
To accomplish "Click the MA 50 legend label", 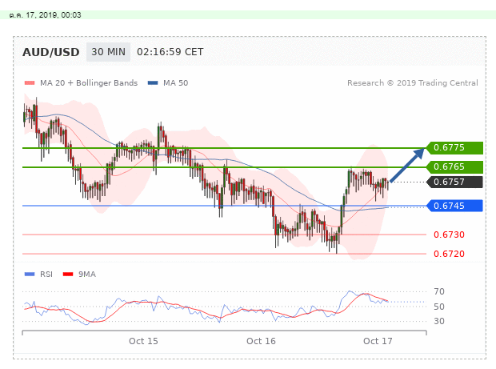I will pos(175,83).
